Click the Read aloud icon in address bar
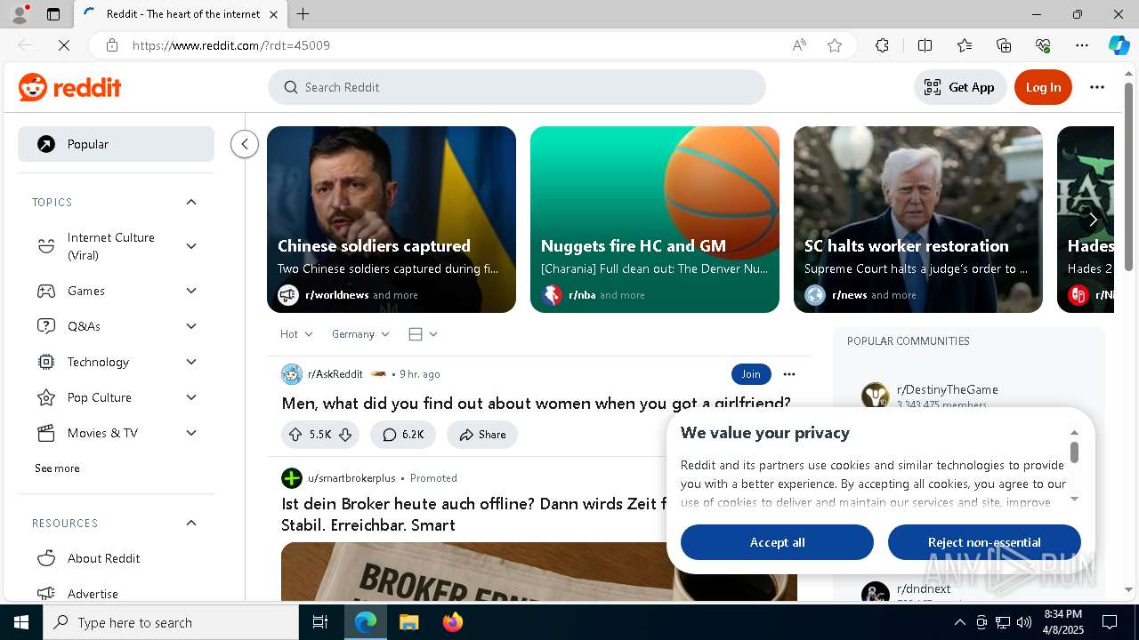 click(799, 45)
